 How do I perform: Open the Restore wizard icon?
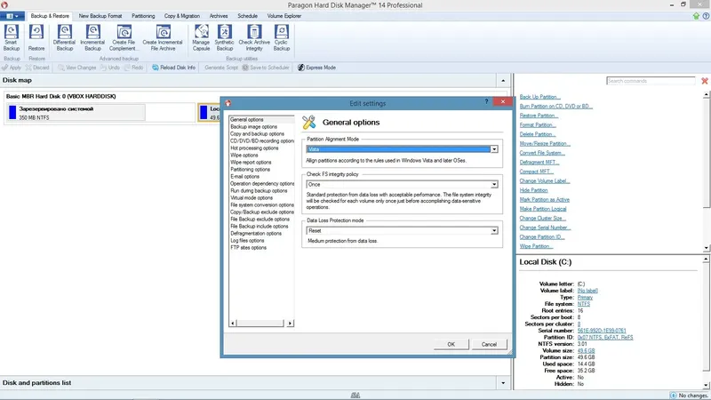[36, 37]
